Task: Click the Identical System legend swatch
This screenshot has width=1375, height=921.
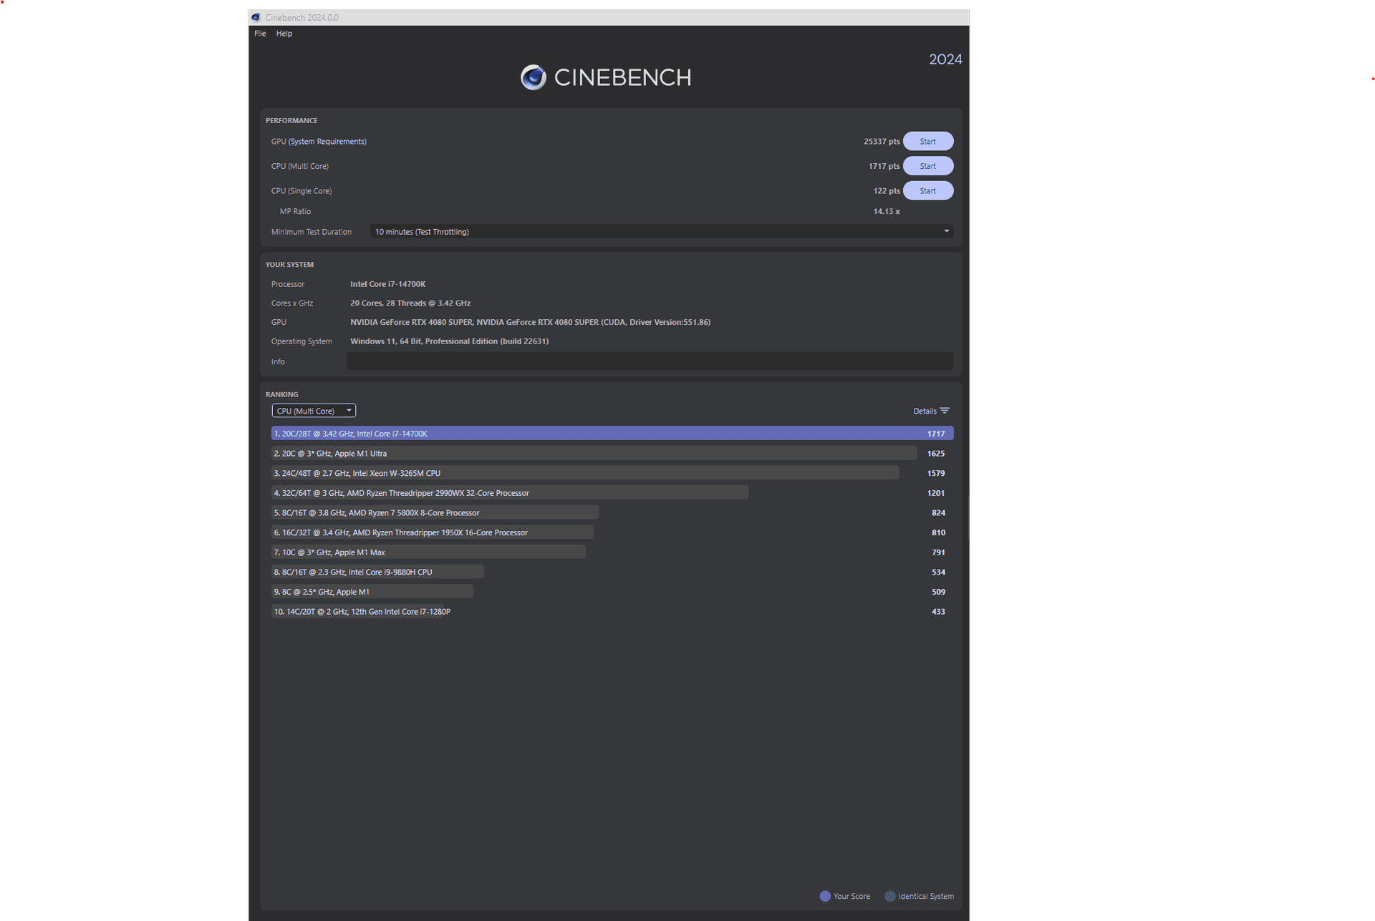Action: 890,896
